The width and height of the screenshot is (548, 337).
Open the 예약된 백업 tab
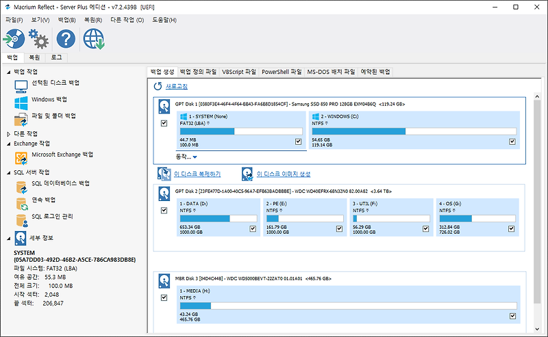[x=375, y=72]
